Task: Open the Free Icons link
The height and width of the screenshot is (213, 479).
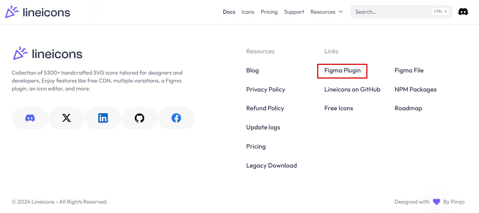Action: coord(339,108)
